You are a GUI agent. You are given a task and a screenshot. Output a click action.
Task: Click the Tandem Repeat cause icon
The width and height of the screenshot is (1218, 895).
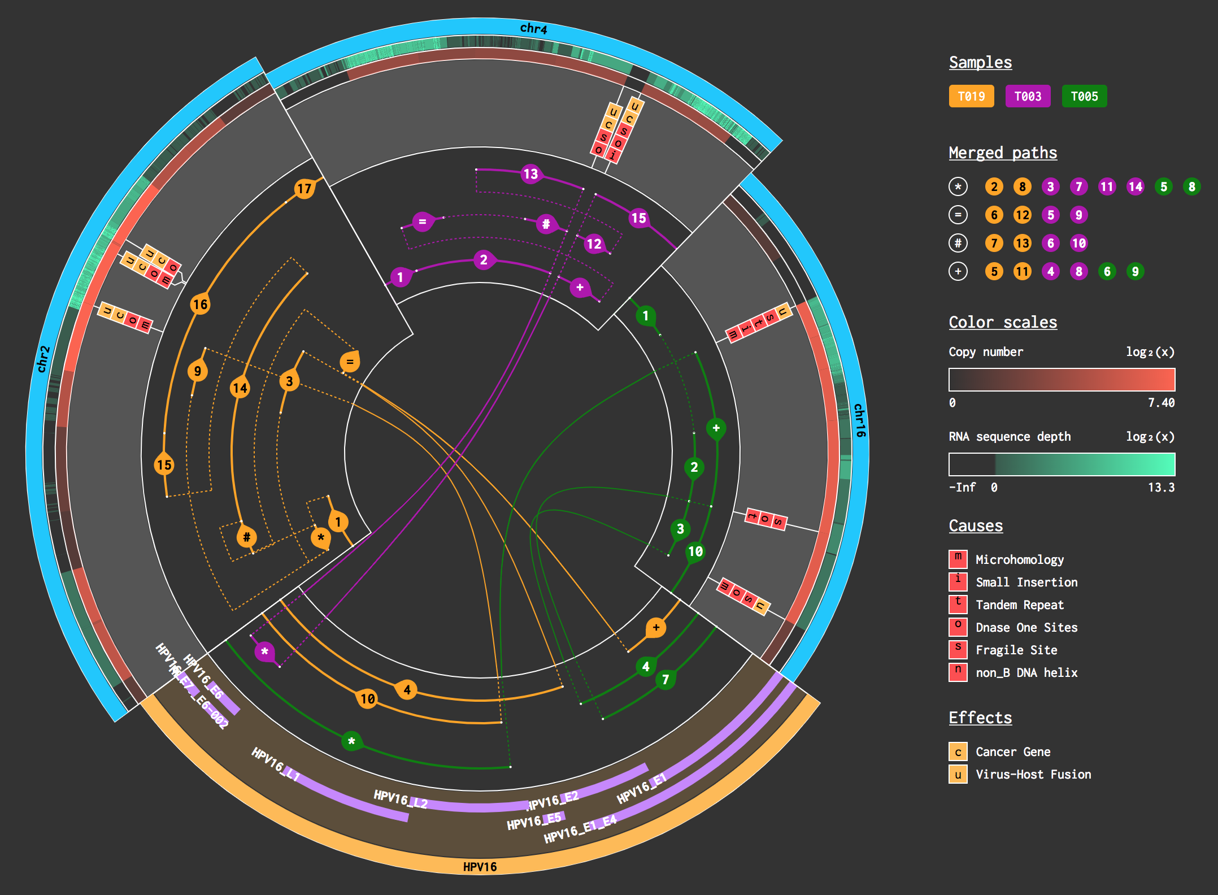point(958,605)
